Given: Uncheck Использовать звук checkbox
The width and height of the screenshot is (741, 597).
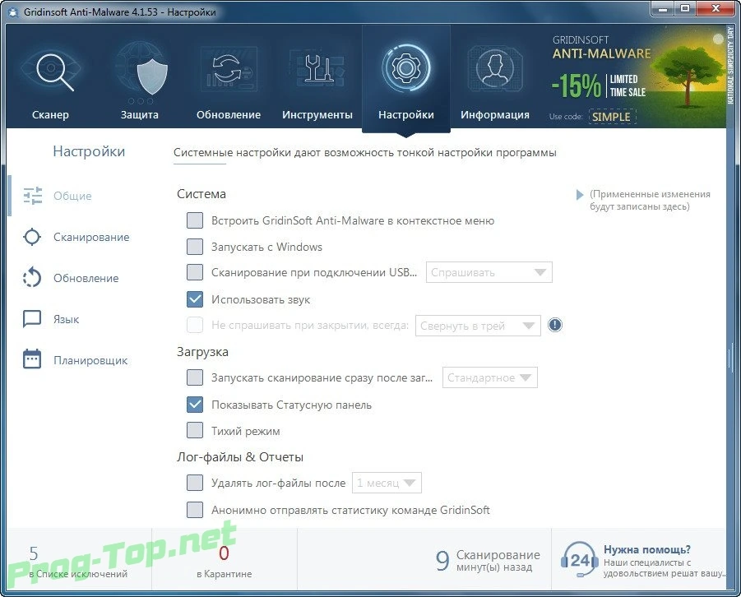Looking at the screenshot, I should coord(195,298).
